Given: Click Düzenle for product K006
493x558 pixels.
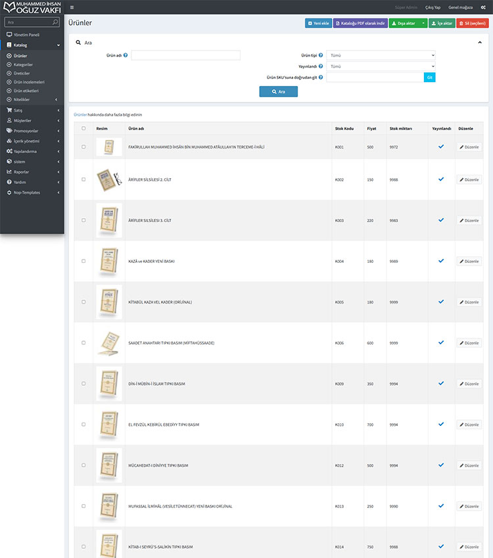Looking at the screenshot, I should (x=469, y=343).
